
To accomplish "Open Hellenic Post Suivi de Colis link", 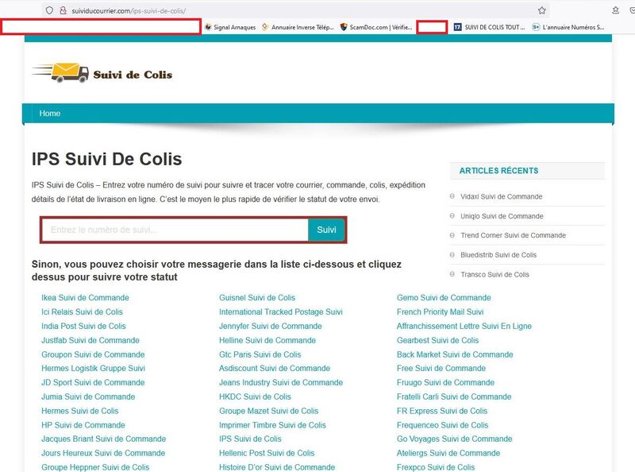I will click(x=267, y=453).
